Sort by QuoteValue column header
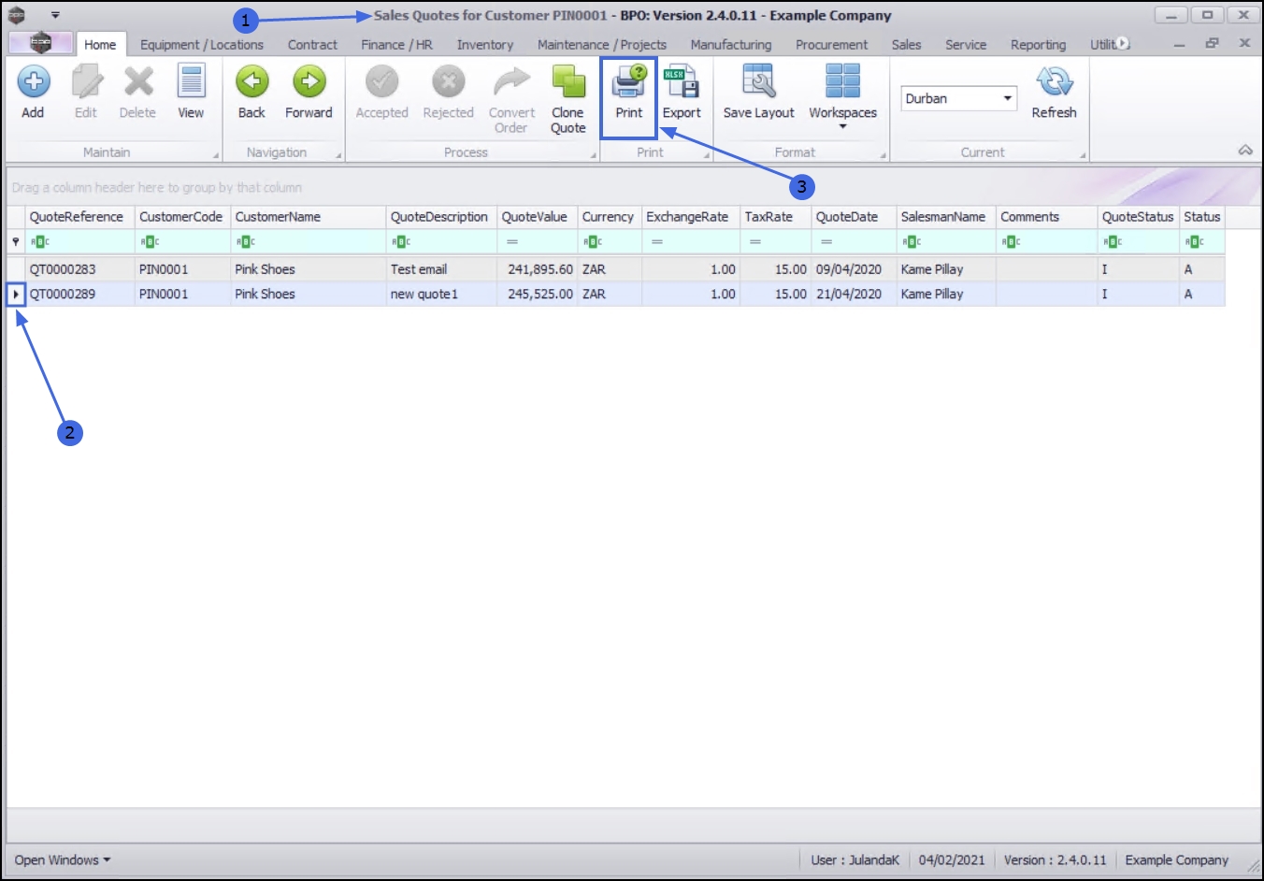The image size is (1264, 881). [537, 217]
